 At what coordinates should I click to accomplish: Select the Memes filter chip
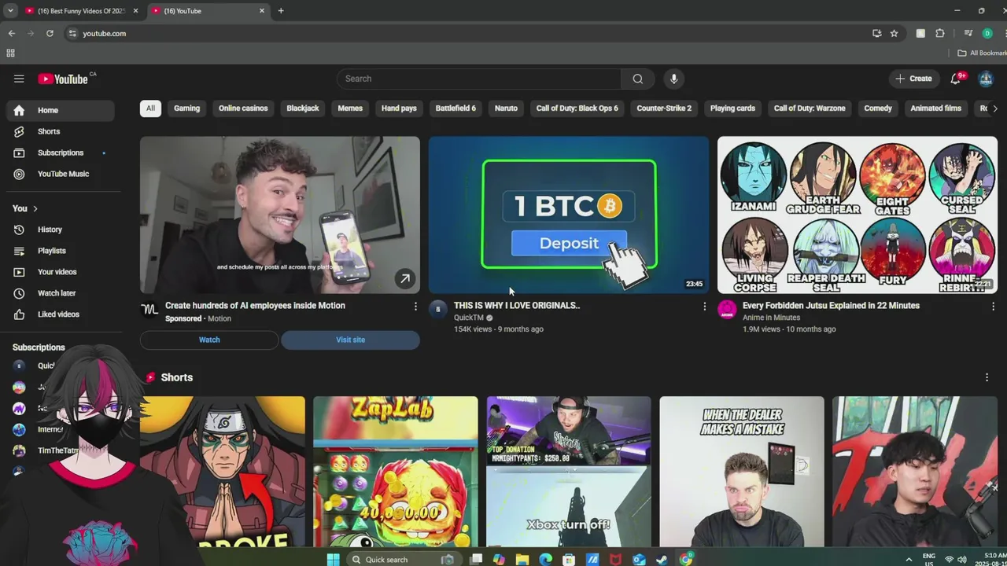pos(350,108)
